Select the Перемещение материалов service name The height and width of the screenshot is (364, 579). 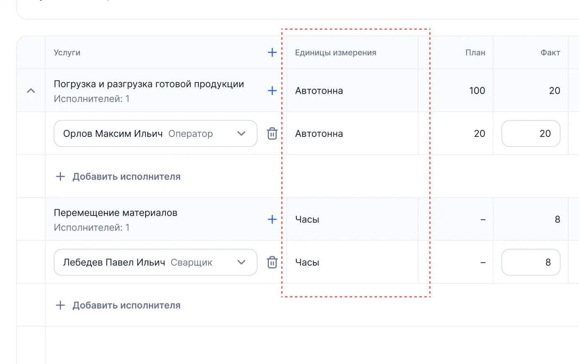115,213
